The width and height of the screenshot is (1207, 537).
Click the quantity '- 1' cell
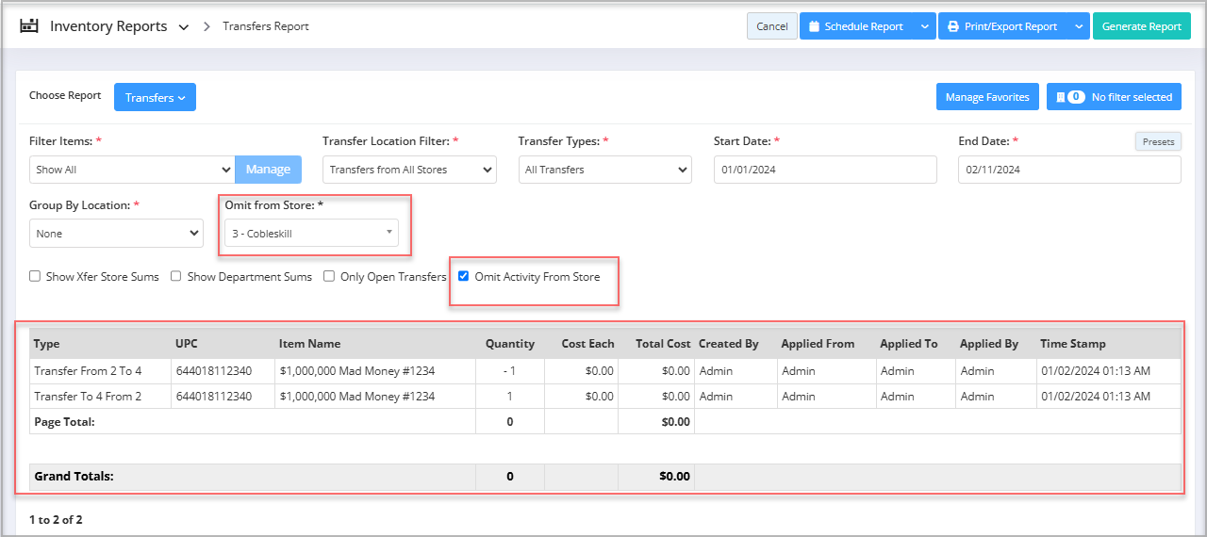[x=510, y=371]
